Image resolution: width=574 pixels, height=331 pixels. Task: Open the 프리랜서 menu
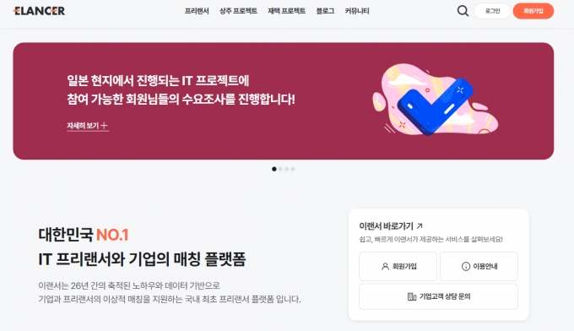point(197,11)
